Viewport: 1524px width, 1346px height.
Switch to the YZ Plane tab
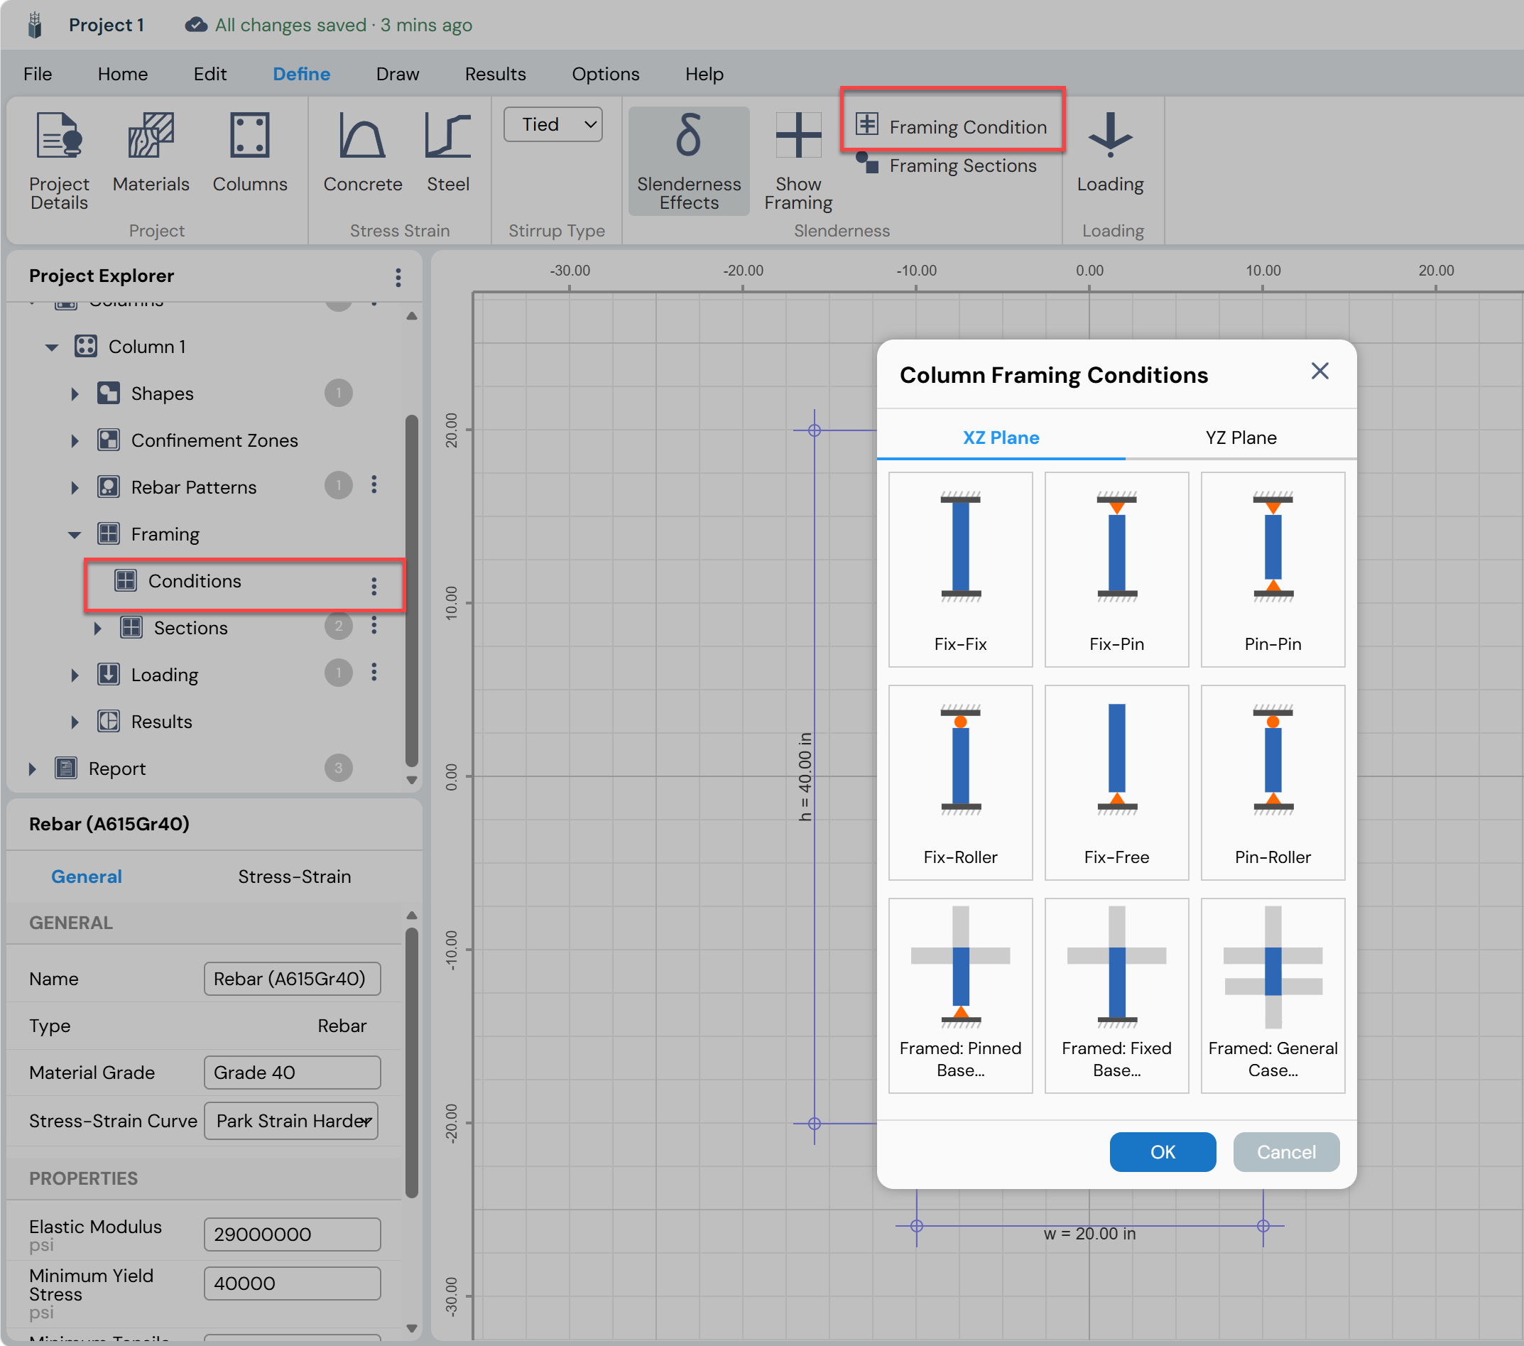(x=1240, y=437)
